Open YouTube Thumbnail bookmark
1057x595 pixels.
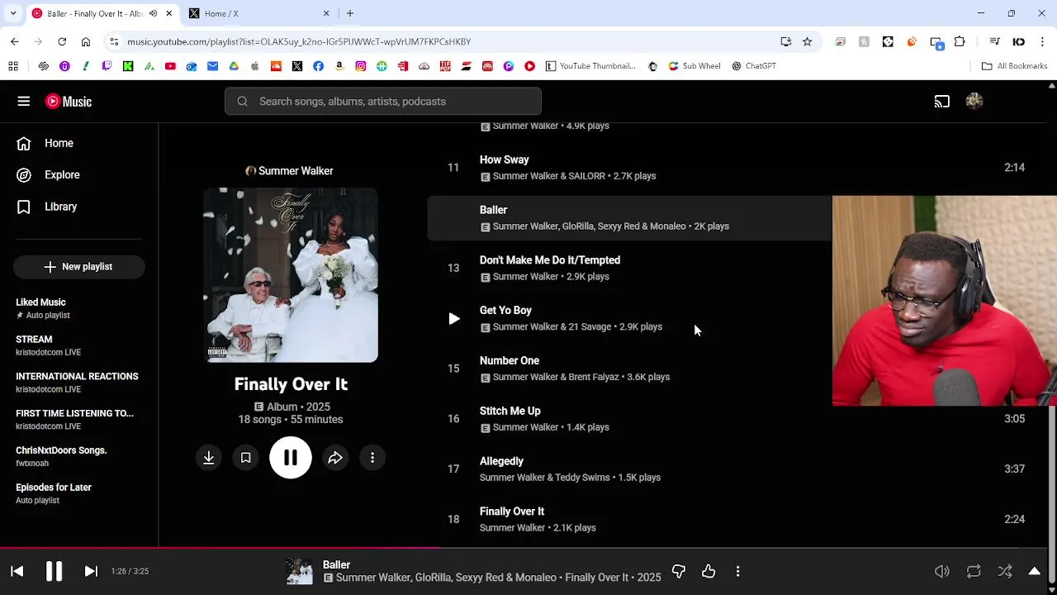click(x=591, y=66)
